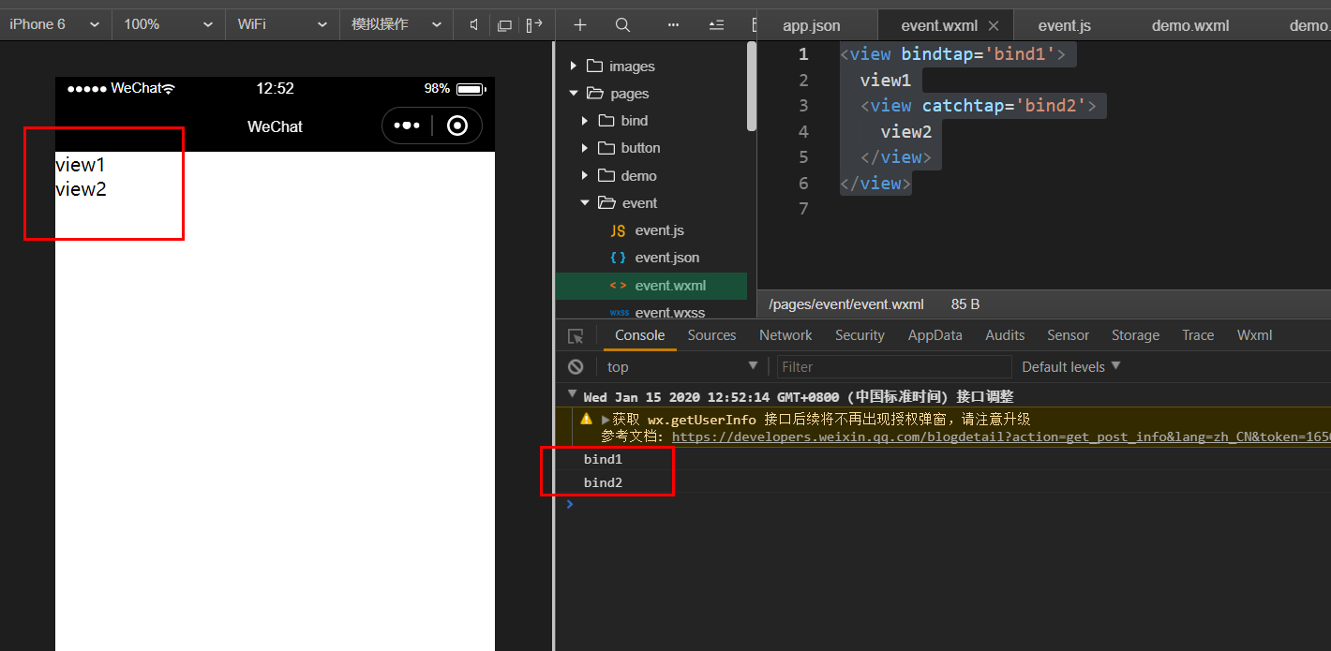1331x651 pixels.
Task: Click editor line number 7
Action: click(803, 208)
